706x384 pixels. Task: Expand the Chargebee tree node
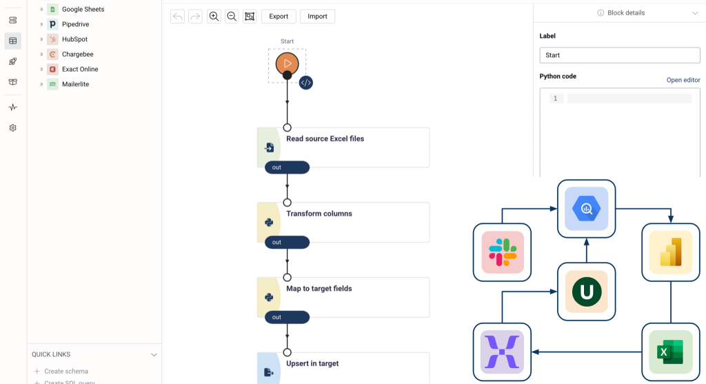(41, 54)
